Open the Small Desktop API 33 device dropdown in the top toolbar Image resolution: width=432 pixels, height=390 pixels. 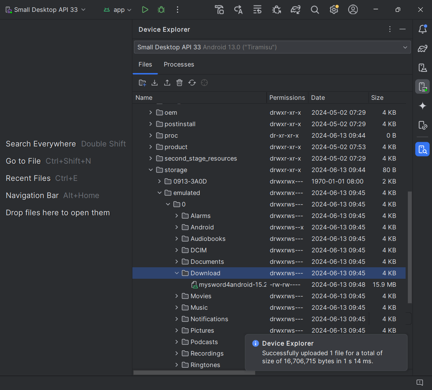[46, 10]
